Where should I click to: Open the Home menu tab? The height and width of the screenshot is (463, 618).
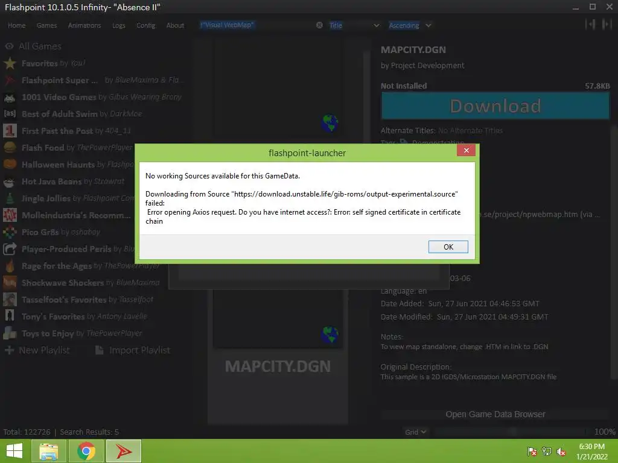(16, 25)
